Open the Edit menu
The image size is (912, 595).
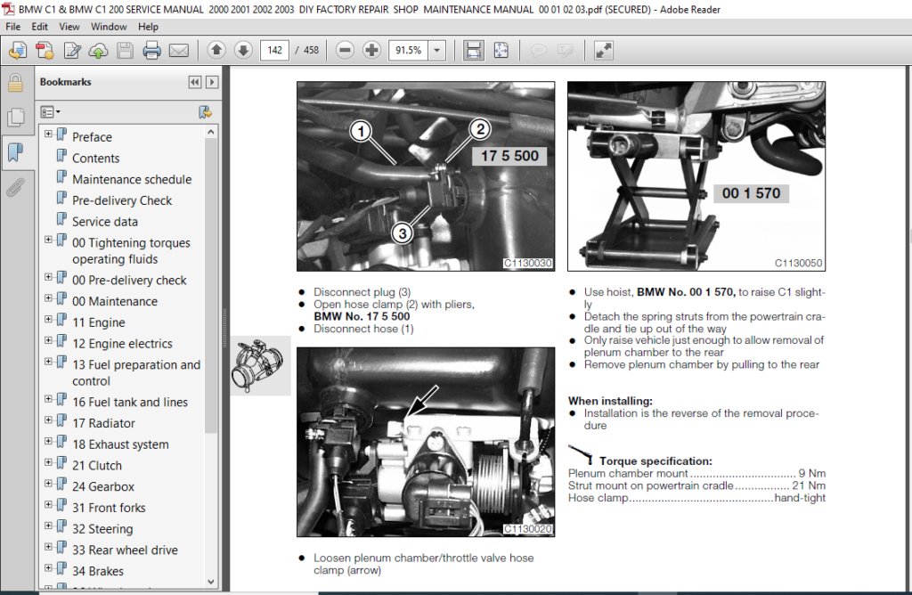click(x=39, y=27)
